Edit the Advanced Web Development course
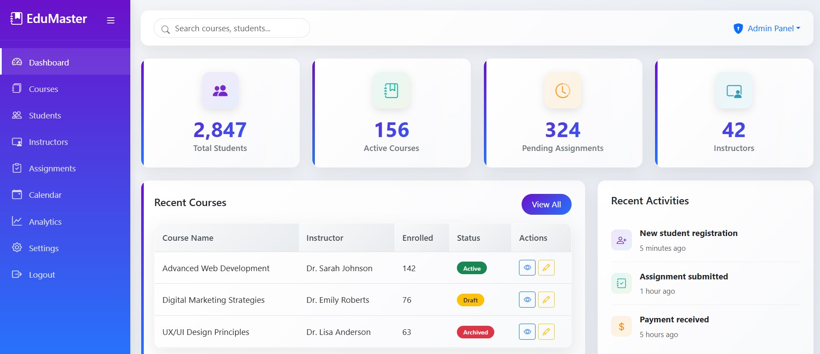 (x=546, y=268)
